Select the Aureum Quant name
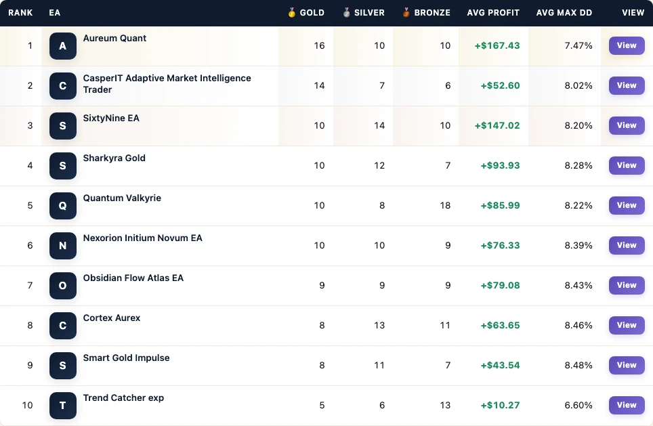The height and width of the screenshot is (426, 653). click(x=114, y=39)
